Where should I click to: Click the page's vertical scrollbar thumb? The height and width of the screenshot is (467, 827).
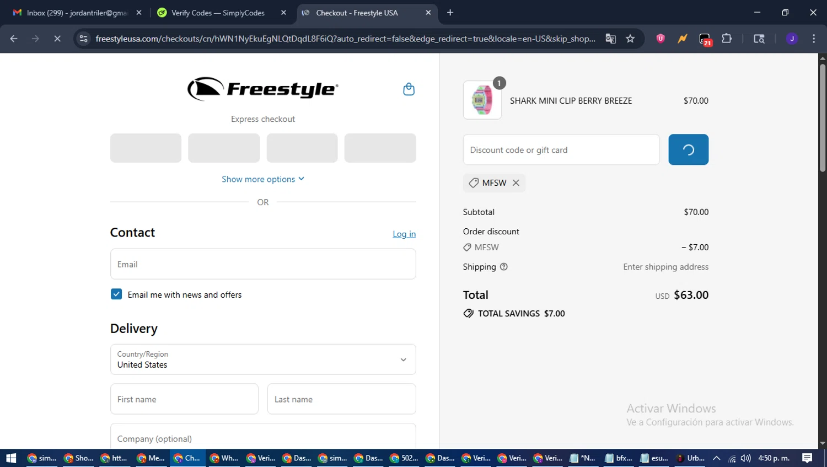[x=823, y=119]
